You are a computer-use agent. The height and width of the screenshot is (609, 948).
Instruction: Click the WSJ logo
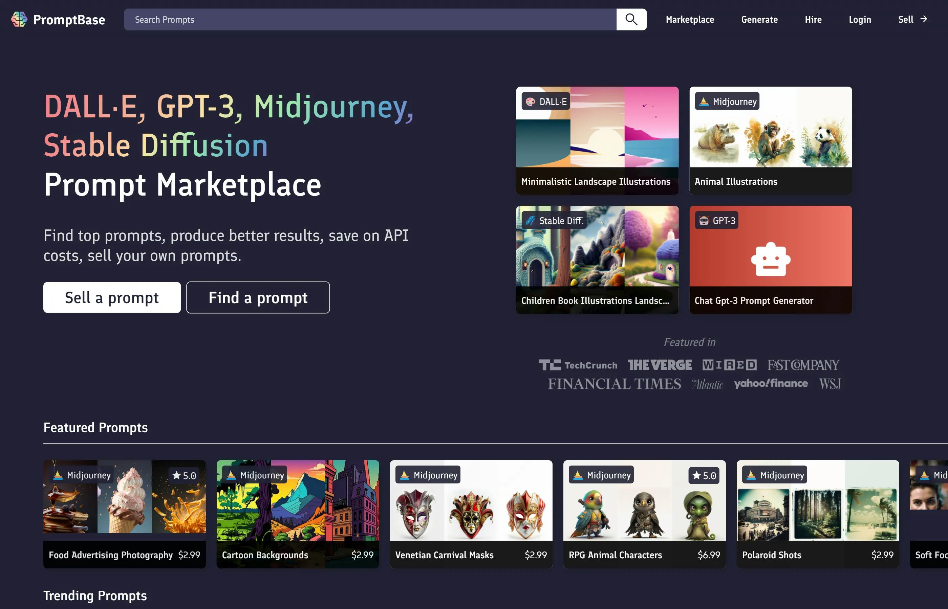pyautogui.click(x=830, y=384)
